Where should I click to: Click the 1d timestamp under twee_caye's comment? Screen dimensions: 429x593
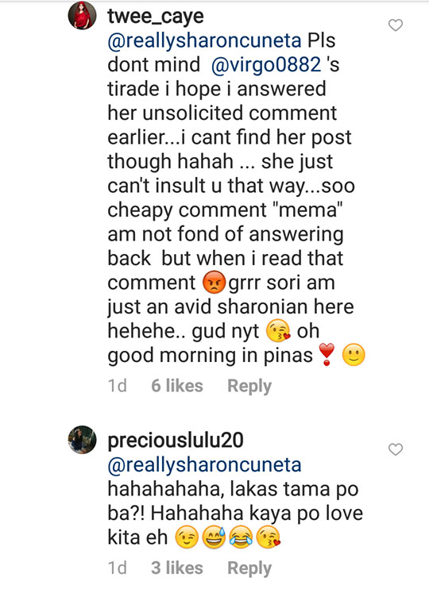coord(117,386)
